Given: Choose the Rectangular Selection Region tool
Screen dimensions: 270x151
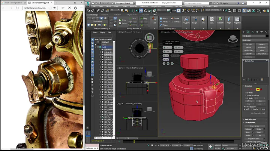Looking at the screenshot, I should tap(131, 10).
